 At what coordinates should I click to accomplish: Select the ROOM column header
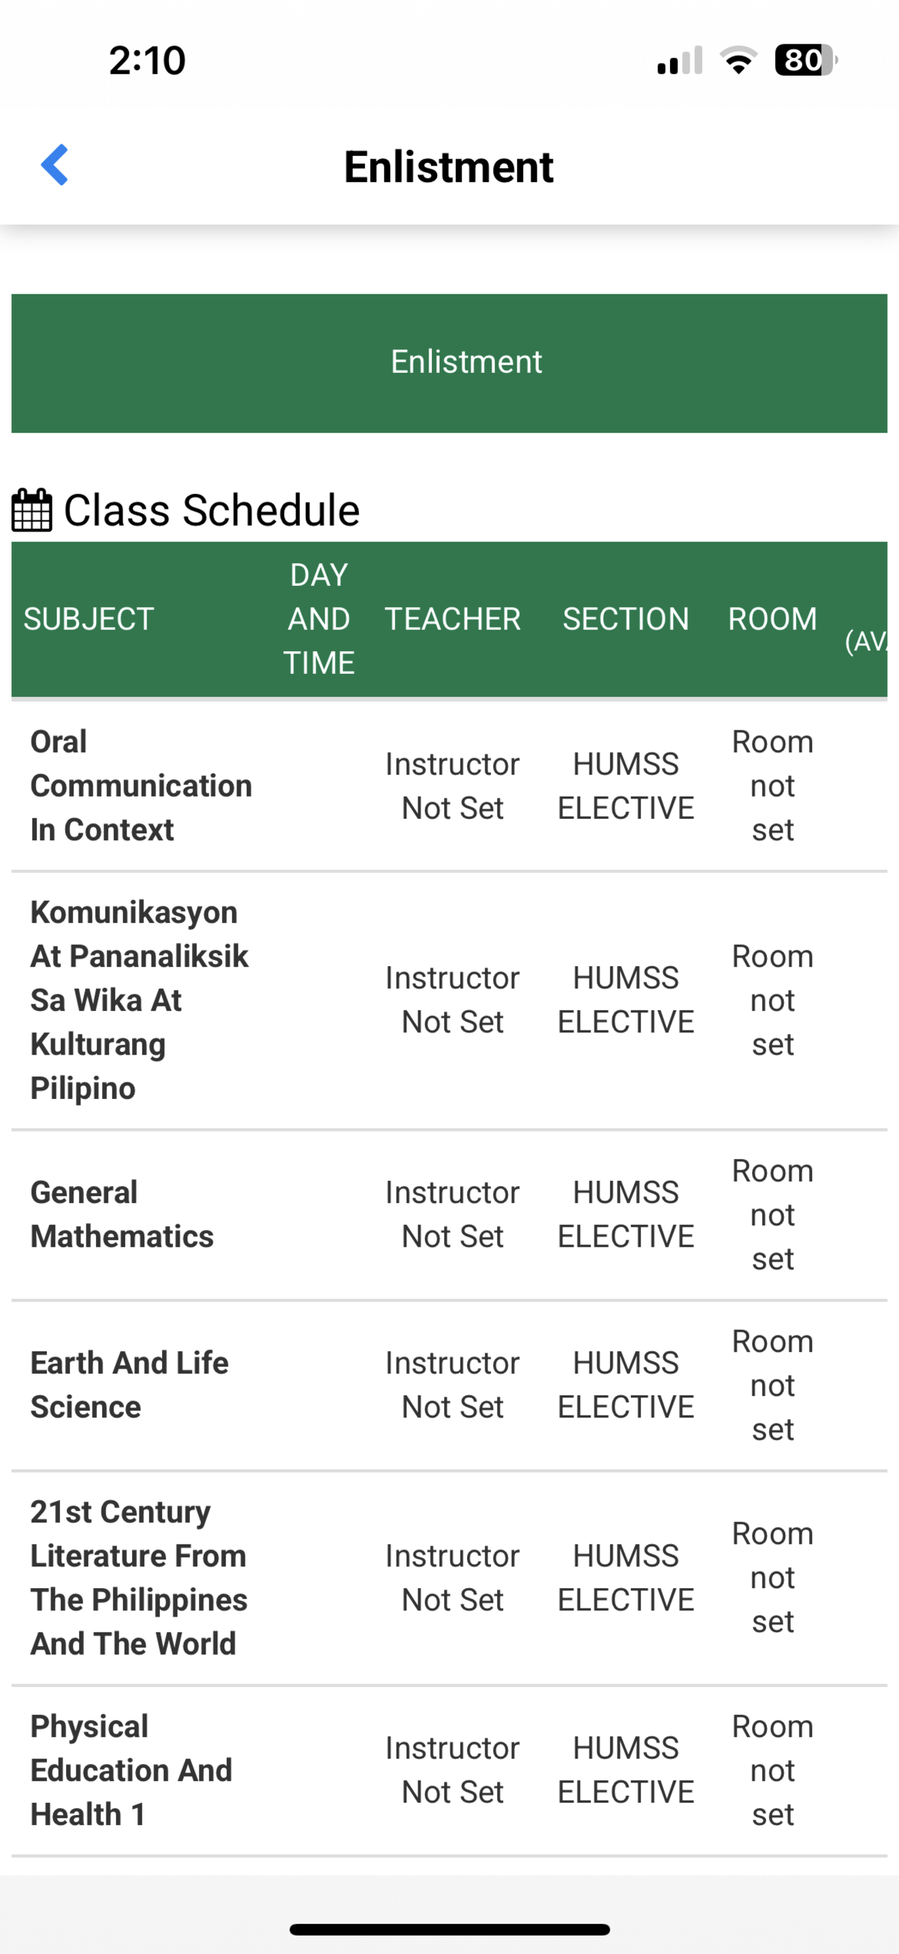click(x=772, y=619)
